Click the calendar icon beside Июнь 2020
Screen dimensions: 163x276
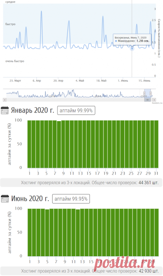5,199
